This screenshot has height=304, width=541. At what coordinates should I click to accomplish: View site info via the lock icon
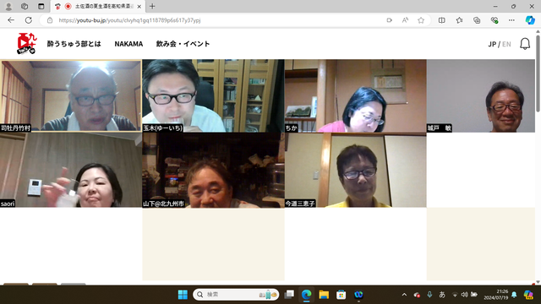pyautogui.click(x=50, y=20)
